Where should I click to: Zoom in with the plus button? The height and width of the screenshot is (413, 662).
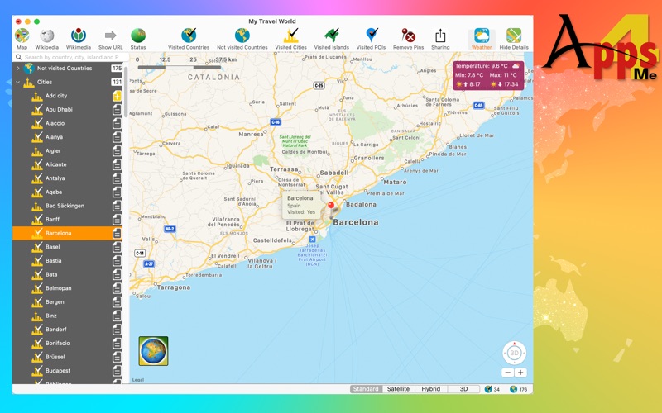click(x=520, y=373)
